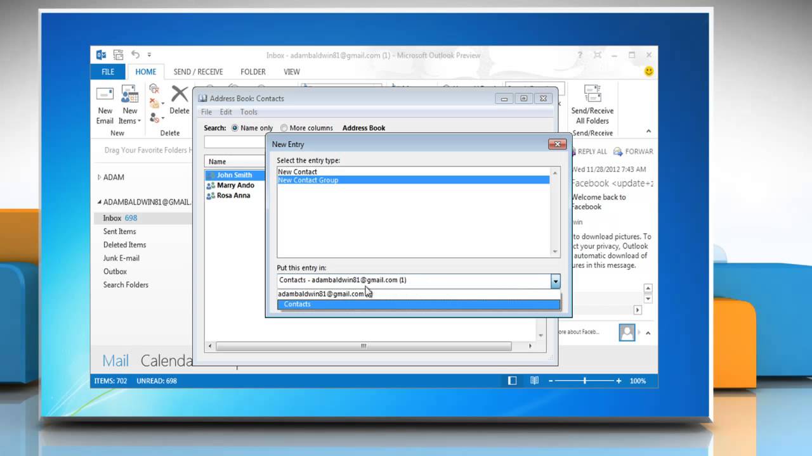Image resolution: width=812 pixels, height=456 pixels.
Task: Select the Name only search radio button
Action: 235,128
